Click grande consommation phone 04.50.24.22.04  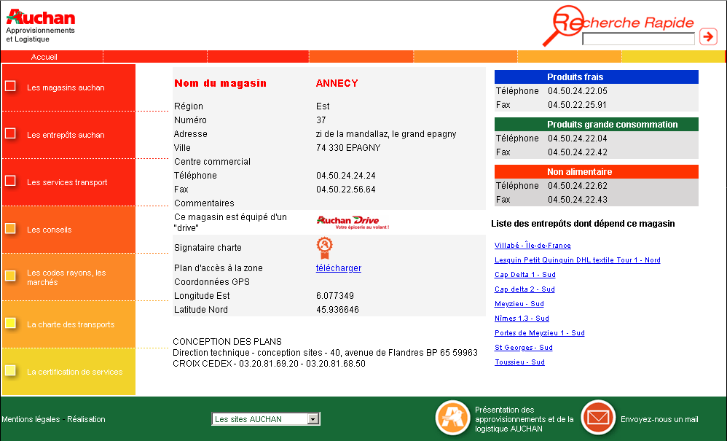tap(578, 138)
